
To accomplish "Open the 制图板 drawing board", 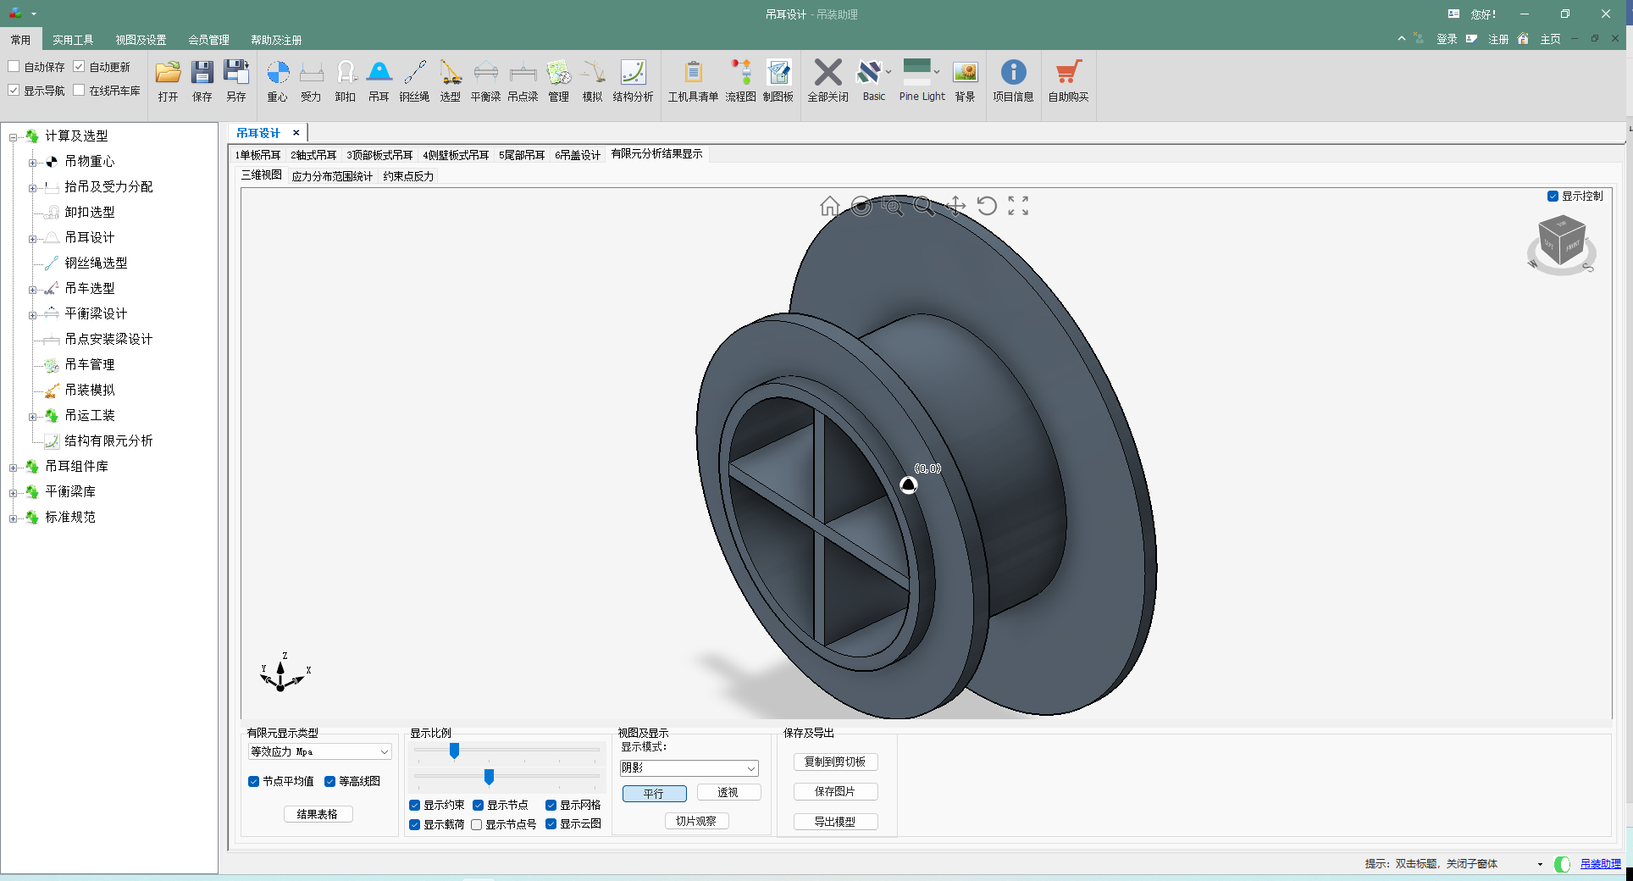I will tap(778, 80).
